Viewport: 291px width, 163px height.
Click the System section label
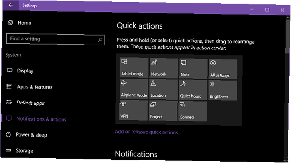pyautogui.click(x=13, y=55)
